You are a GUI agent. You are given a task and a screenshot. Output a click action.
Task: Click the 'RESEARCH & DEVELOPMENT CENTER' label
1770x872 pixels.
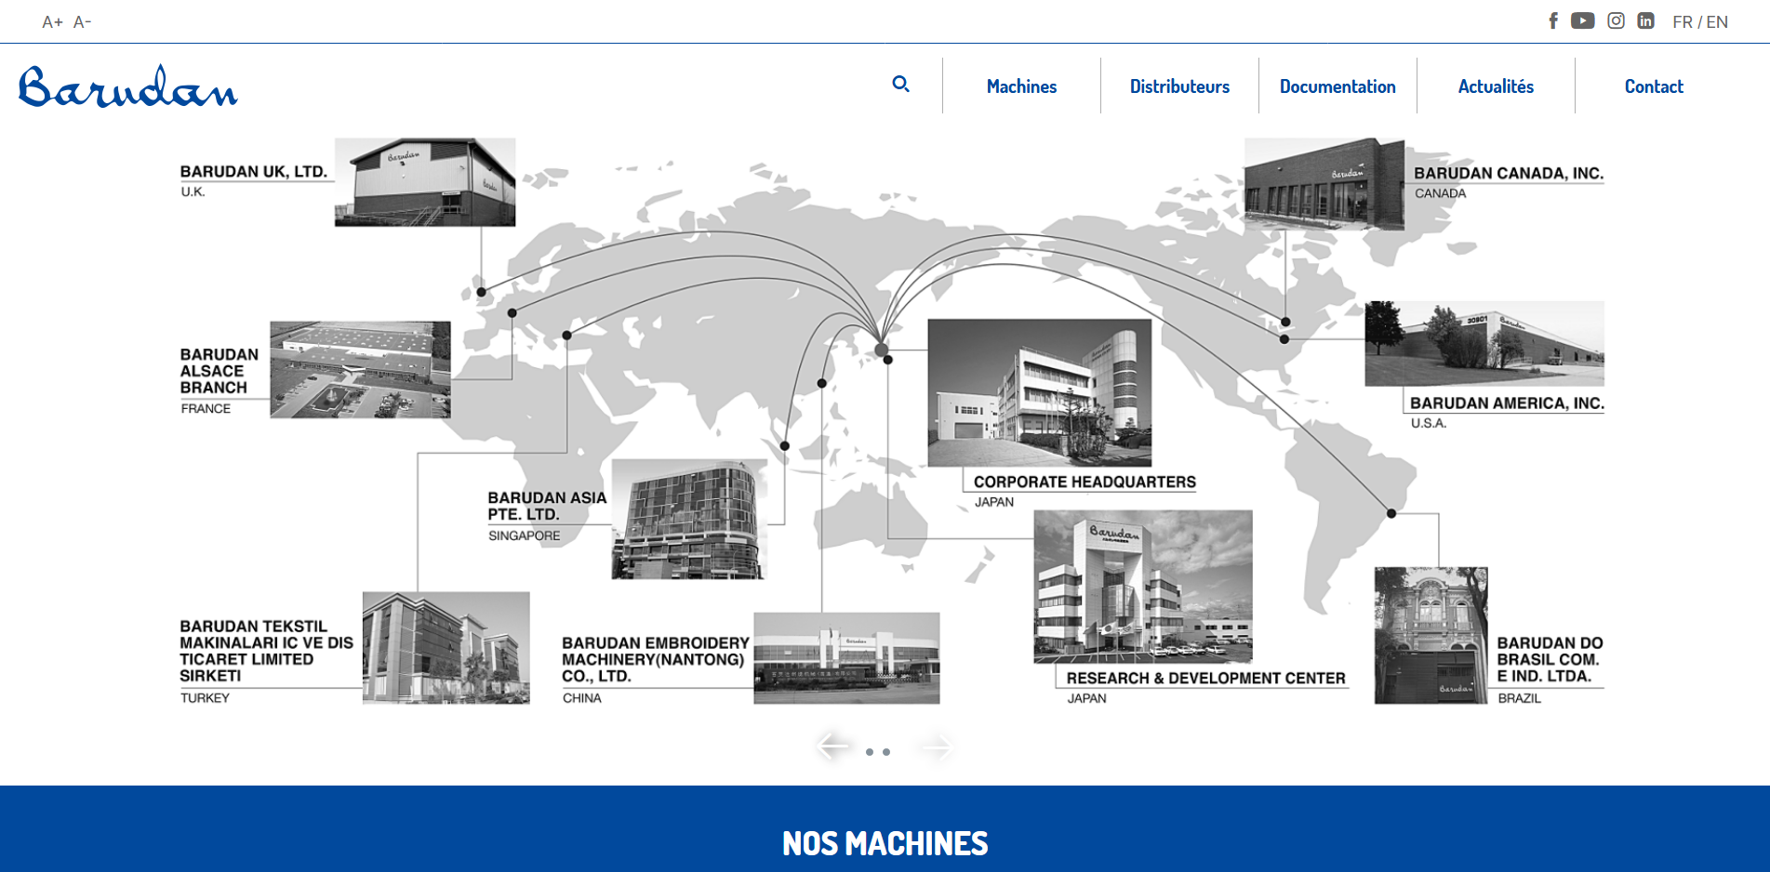[x=1206, y=679]
